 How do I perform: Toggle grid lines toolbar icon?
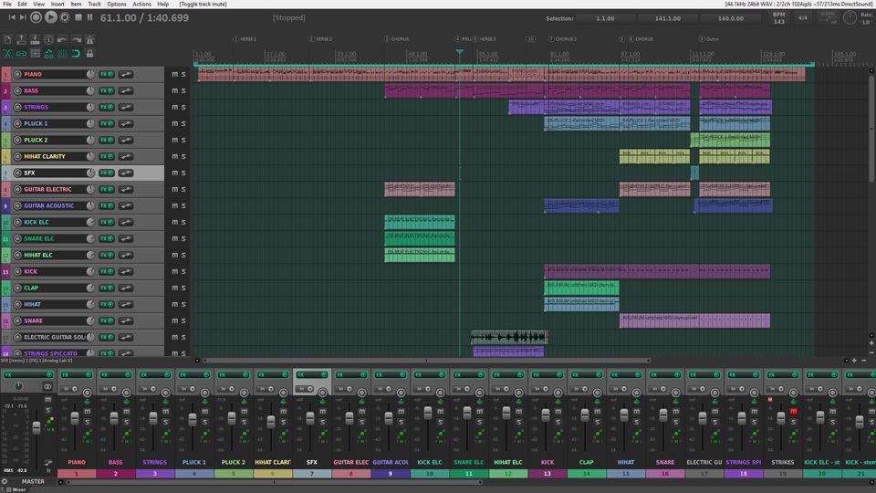(x=62, y=54)
